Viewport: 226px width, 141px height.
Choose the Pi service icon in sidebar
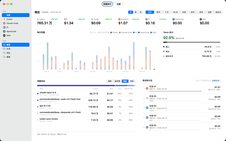click(4, 27)
